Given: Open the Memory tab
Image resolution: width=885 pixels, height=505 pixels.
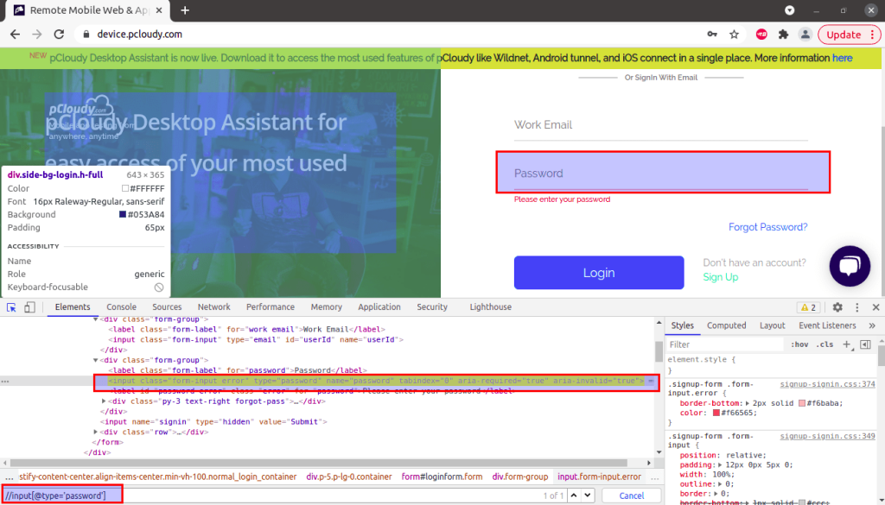Looking at the screenshot, I should [x=326, y=307].
